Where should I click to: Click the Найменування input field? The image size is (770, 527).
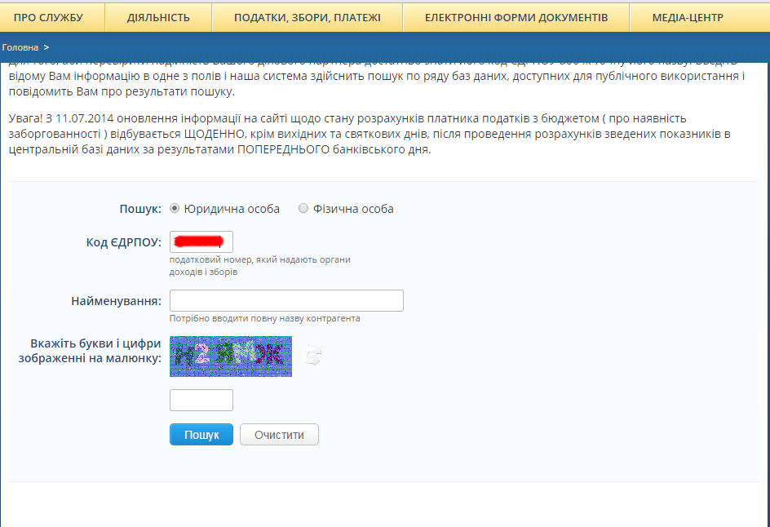pyautogui.click(x=286, y=300)
